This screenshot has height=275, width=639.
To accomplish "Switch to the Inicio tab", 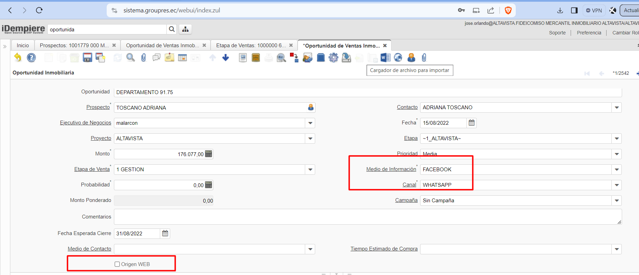I will coord(23,45).
